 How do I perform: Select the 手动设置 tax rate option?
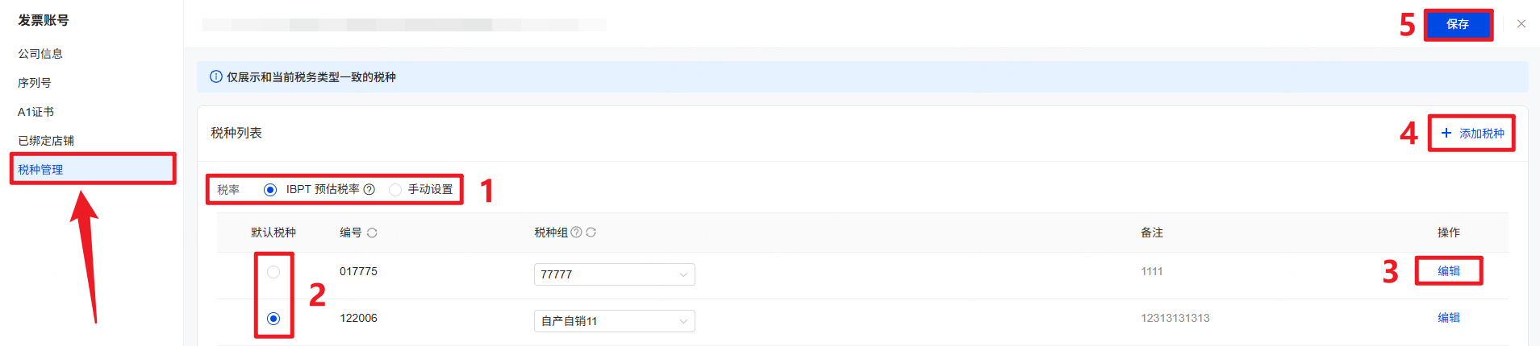395,190
